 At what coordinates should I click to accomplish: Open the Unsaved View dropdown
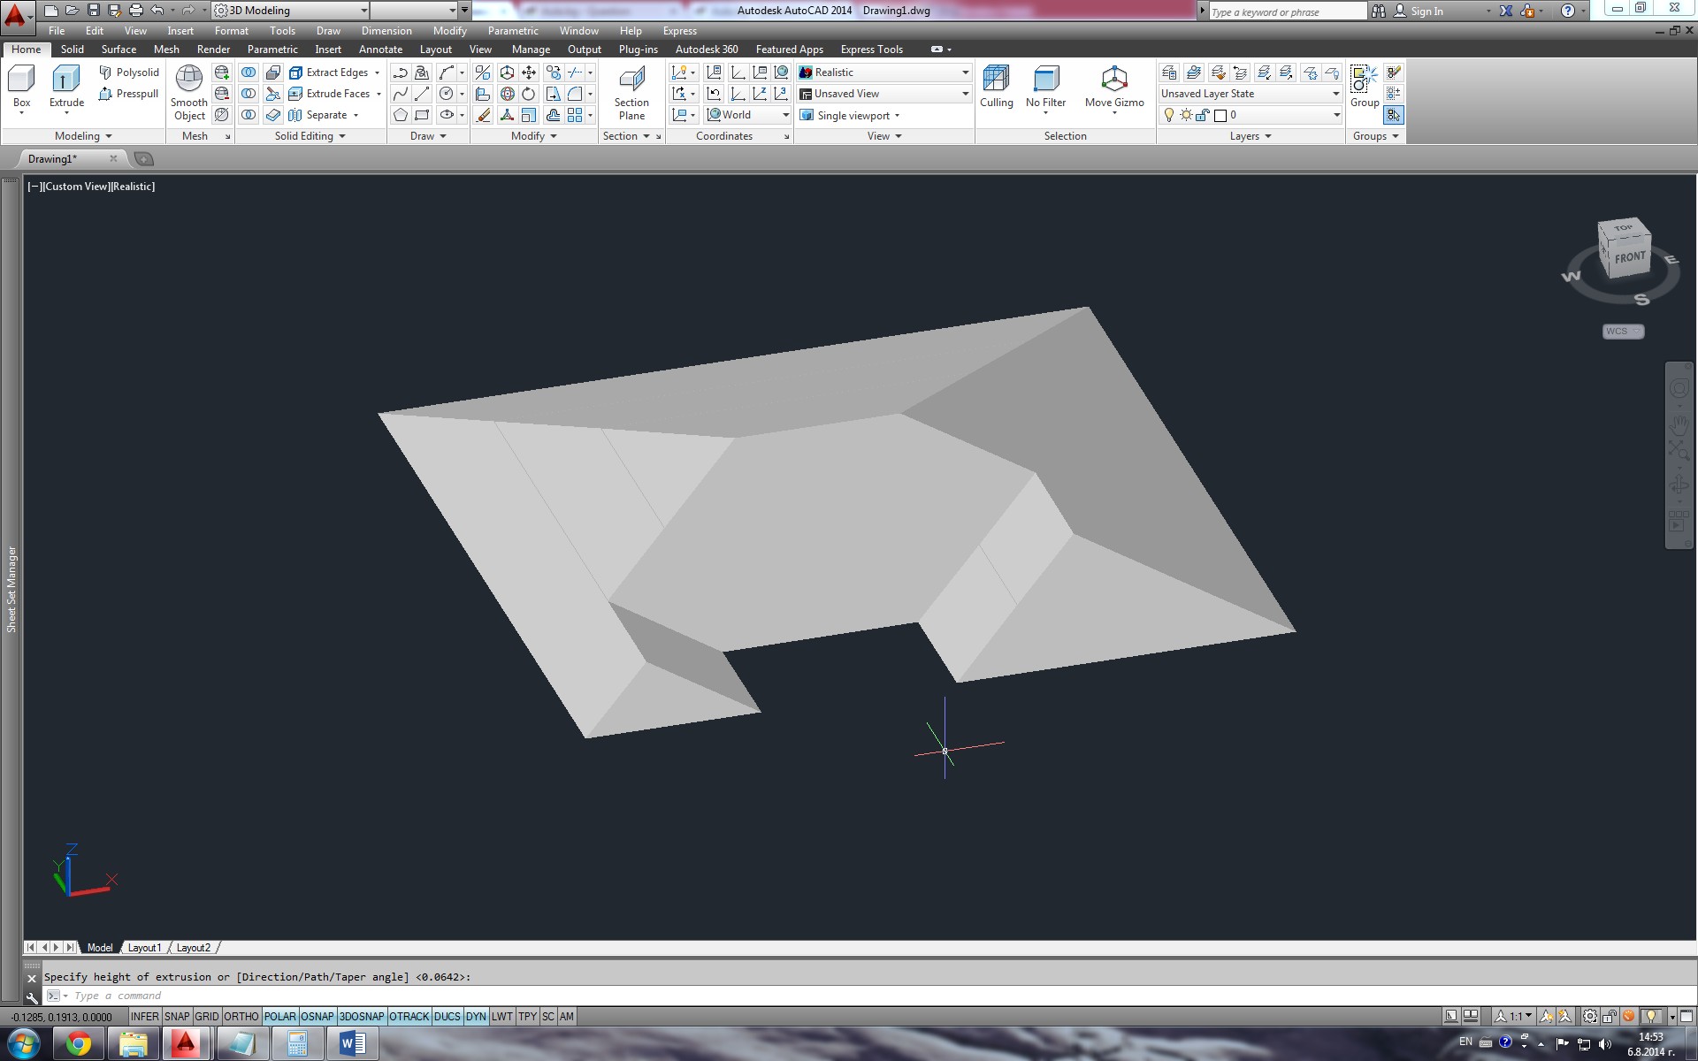point(884,94)
